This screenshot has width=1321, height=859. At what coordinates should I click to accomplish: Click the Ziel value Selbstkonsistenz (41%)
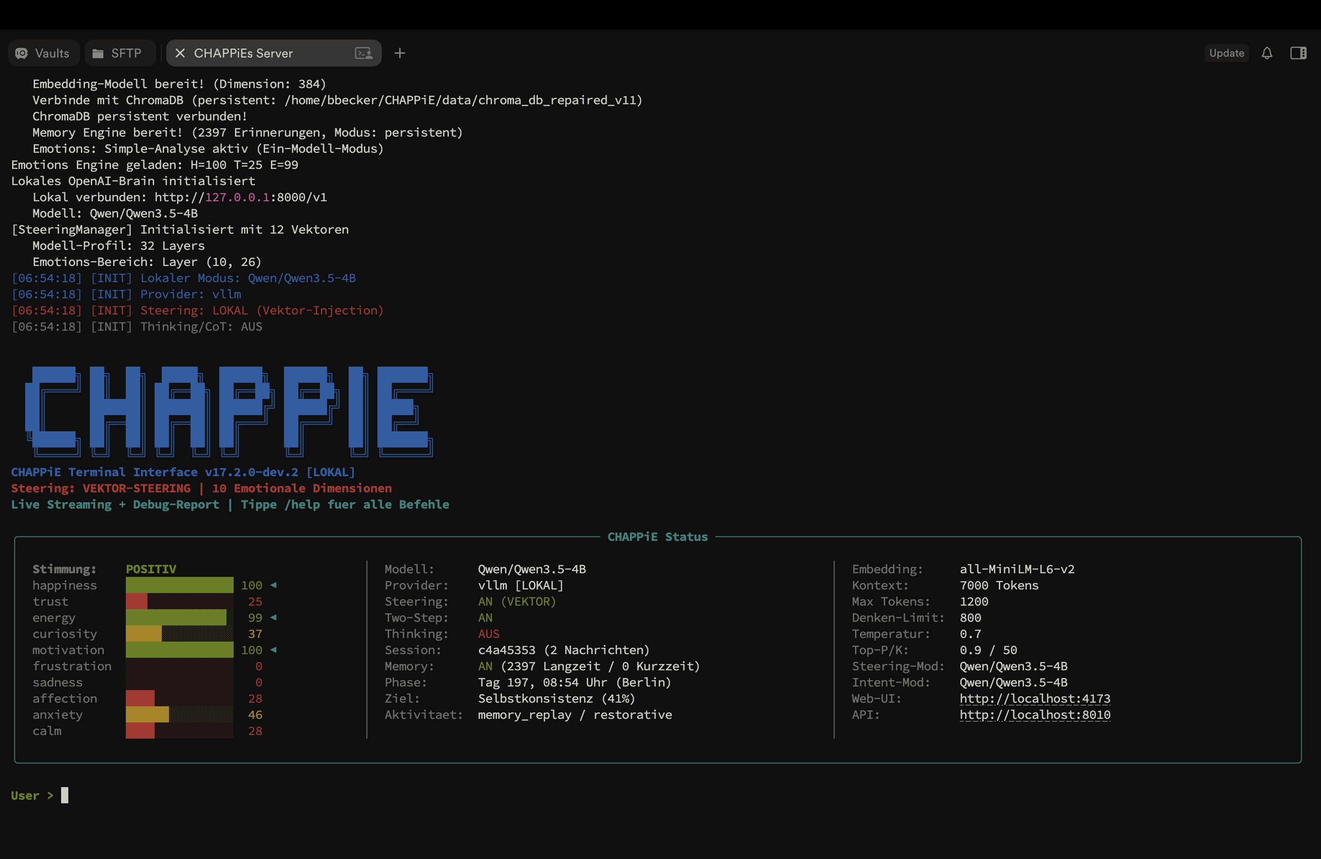(557, 699)
